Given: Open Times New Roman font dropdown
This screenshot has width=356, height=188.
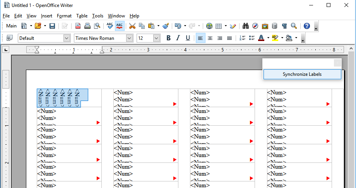Looking at the screenshot, I should [129, 38].
